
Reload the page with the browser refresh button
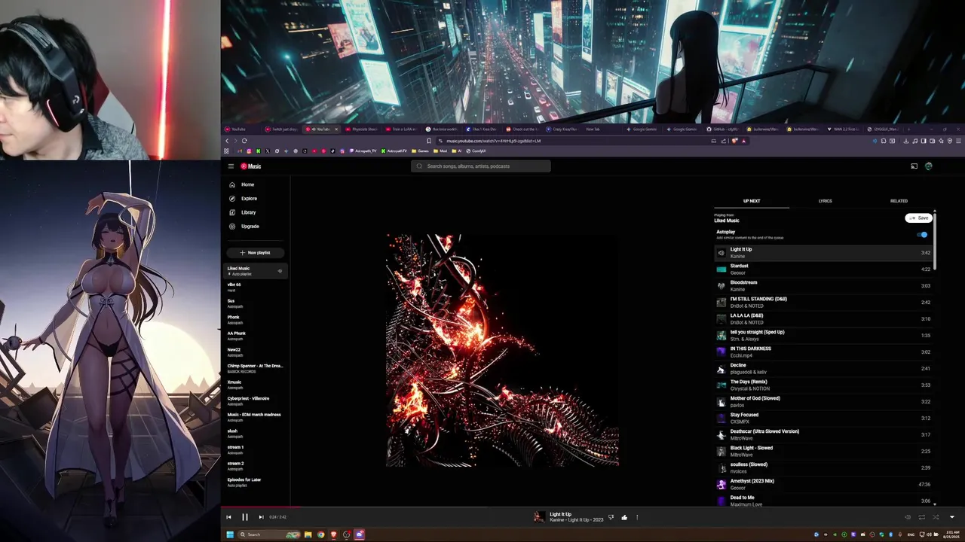click(244, 141)
